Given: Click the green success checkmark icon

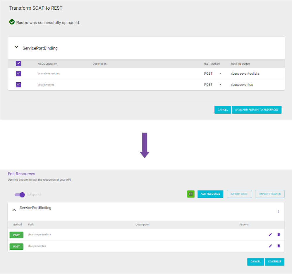Looking at the screenshot, I should [12, 22].
